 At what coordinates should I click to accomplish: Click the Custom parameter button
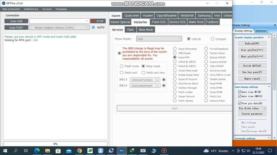252,114
